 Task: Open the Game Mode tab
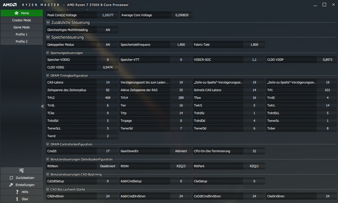[22, 27]
